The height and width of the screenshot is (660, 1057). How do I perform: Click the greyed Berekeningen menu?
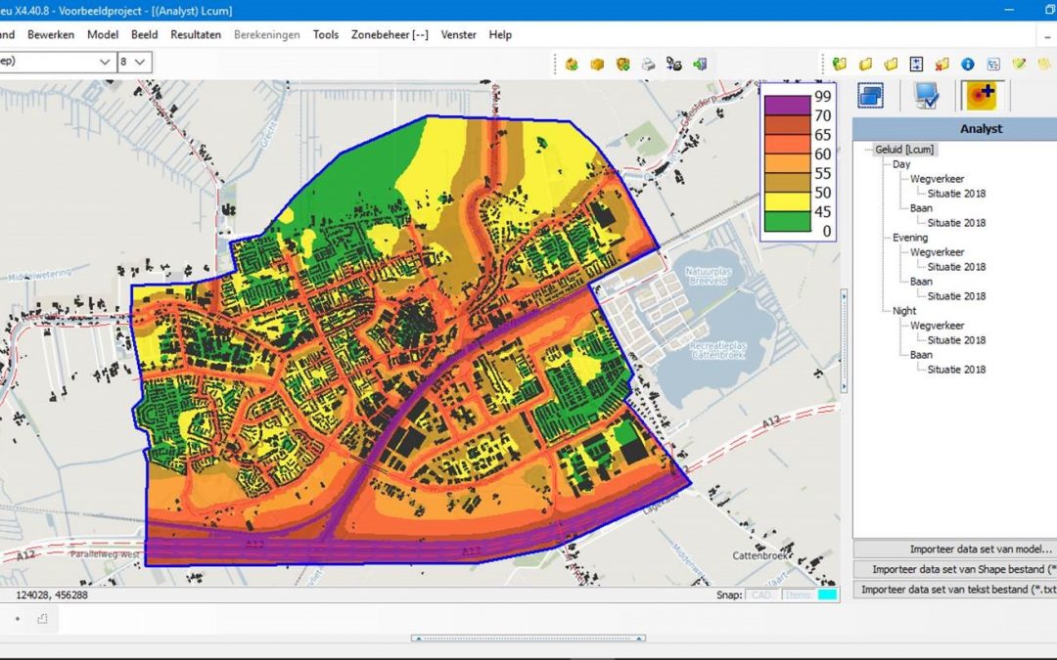point(267,35)
